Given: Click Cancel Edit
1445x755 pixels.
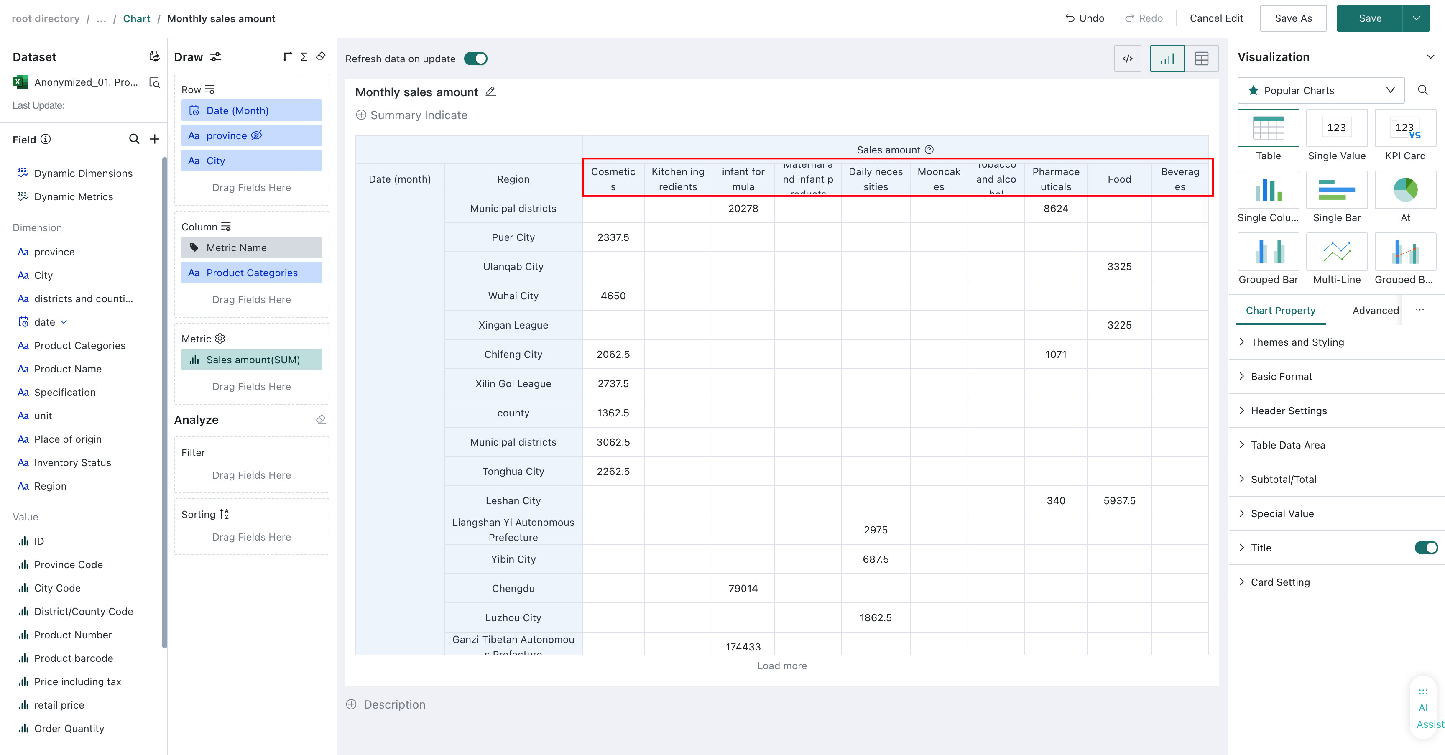Looking at the screenshot, I should coord(1216,18).
